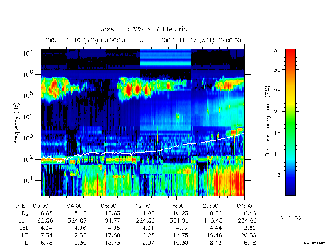
Task: Click color bar value '35'
Action: pyautogui.click(x=278, y=51)
